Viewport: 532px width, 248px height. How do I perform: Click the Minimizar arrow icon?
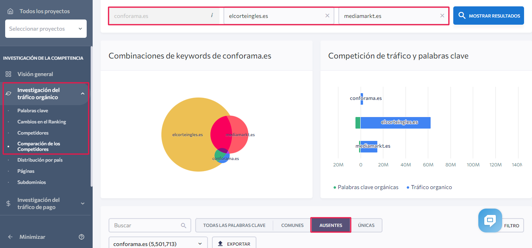[x=10, y=237]
